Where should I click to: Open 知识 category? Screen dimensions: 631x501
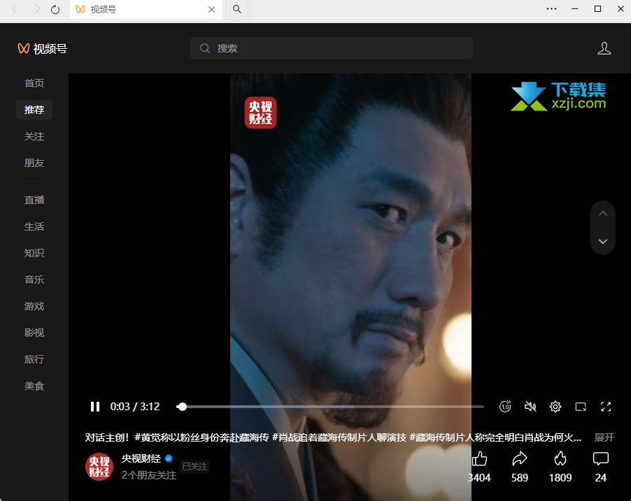(34, 253)
